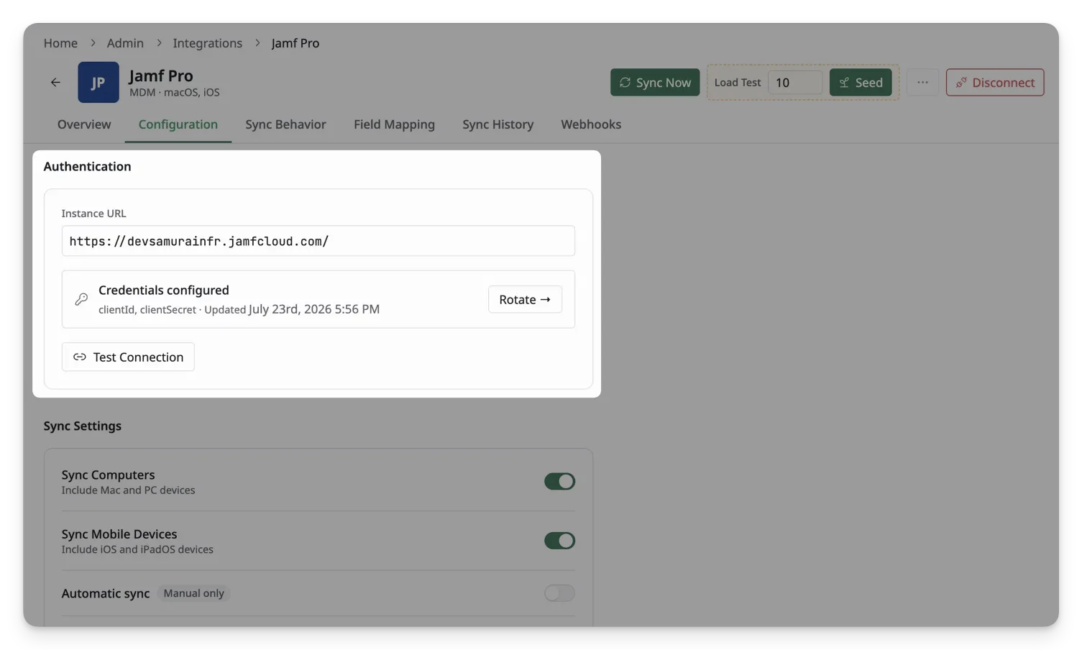Toggle Sync Computers switch

tap(559, 481)
